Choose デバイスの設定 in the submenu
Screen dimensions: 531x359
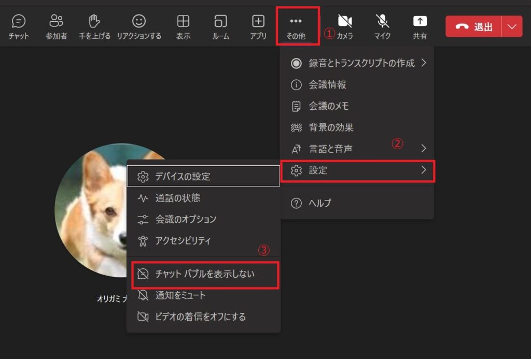[x=203, y=176]
